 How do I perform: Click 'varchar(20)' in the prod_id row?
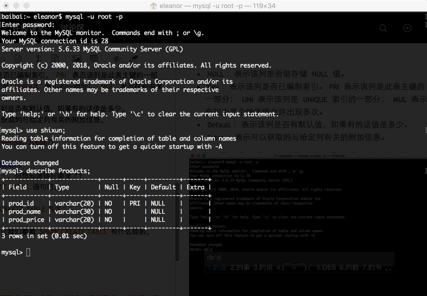(x=74, y=204)
